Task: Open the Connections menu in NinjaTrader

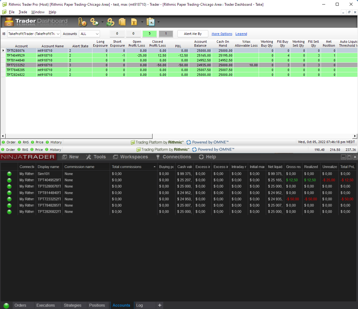Action: click(x=173, y=157)
